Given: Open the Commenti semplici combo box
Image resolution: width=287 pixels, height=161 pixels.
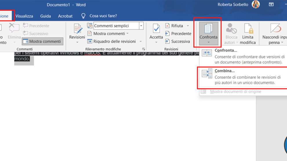Looking at the screenshot, I should (x=118, y=26).
